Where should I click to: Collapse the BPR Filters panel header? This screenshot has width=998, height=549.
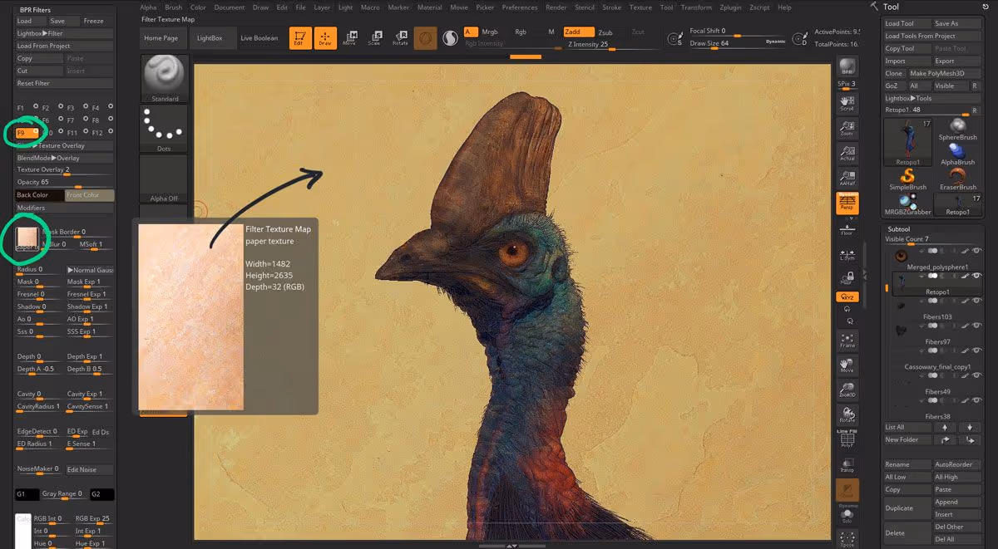pyautogui.click(x=35, y=10)
